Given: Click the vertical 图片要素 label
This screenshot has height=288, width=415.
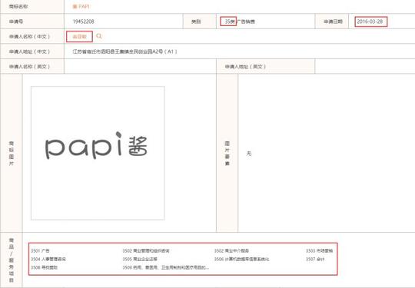Looking at the screenshot, I should 227,154.
